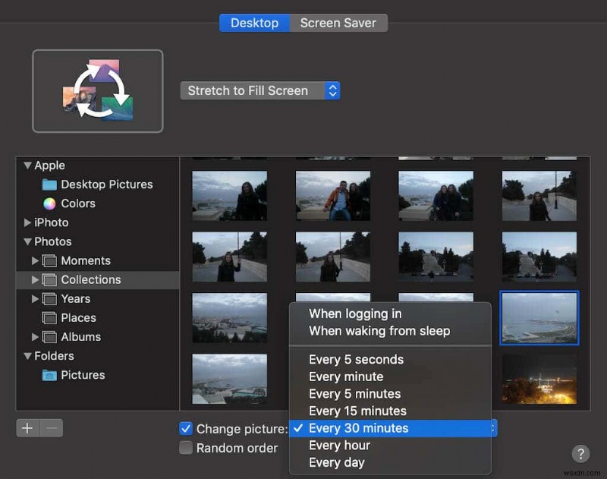The height and width of the screenshot is (479, 607).
Task: Select the Colors color wheel icon
Action: (49, 203)
